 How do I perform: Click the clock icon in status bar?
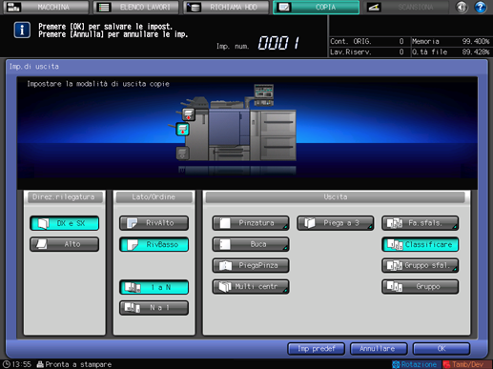point(7,364)
